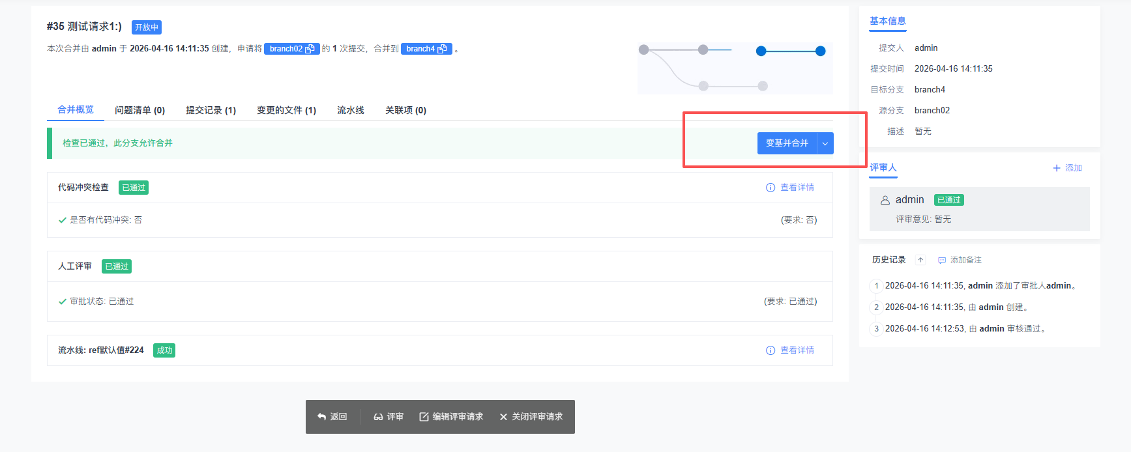1131x452 pixels.
Task: Click 添加备注 to add a note
Action: pos(965,260)
